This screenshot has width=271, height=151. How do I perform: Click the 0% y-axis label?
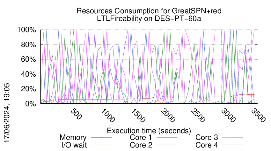coord(31,104)
